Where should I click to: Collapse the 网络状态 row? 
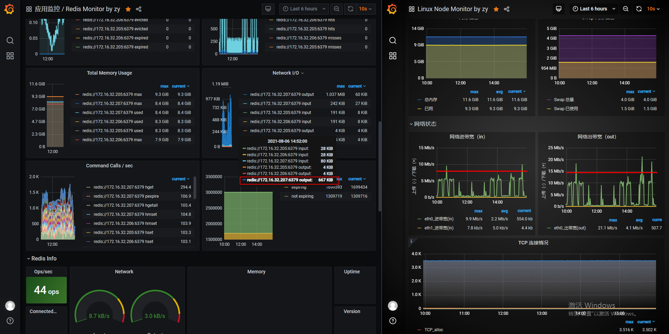tap(425, 124)
